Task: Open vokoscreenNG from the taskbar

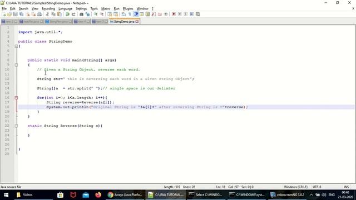Action: (288, 195)
